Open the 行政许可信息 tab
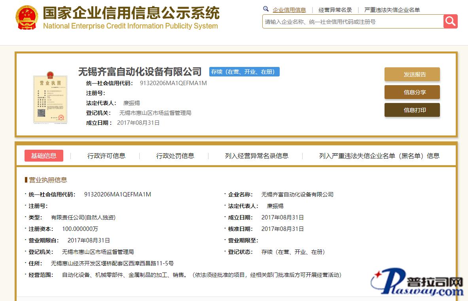Screen dimensions: 468x301 106,156
